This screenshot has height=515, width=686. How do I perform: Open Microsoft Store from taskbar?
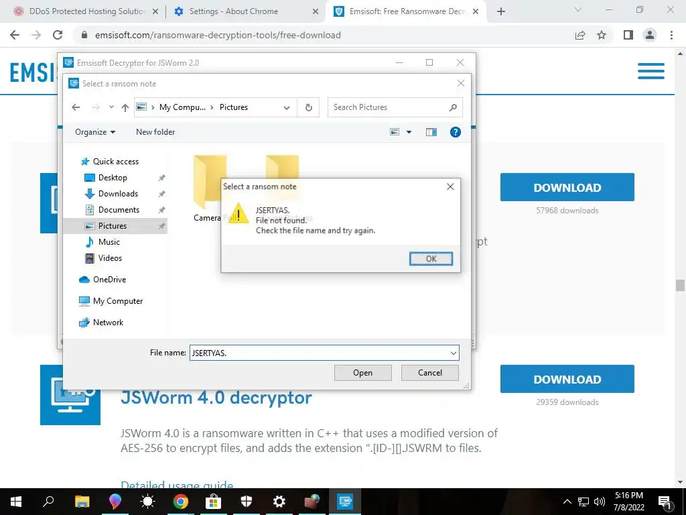pyautogui.click(x=214, y=502)
